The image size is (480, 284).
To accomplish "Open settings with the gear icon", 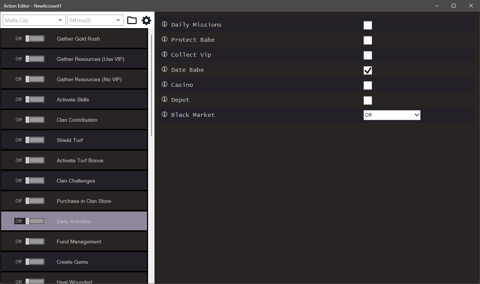I will (x=146, y=20).
